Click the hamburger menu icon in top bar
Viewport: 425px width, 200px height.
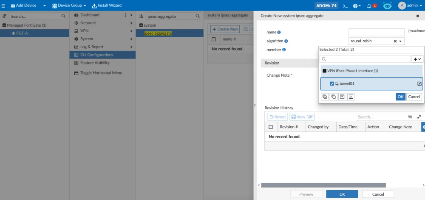point(3,6)
